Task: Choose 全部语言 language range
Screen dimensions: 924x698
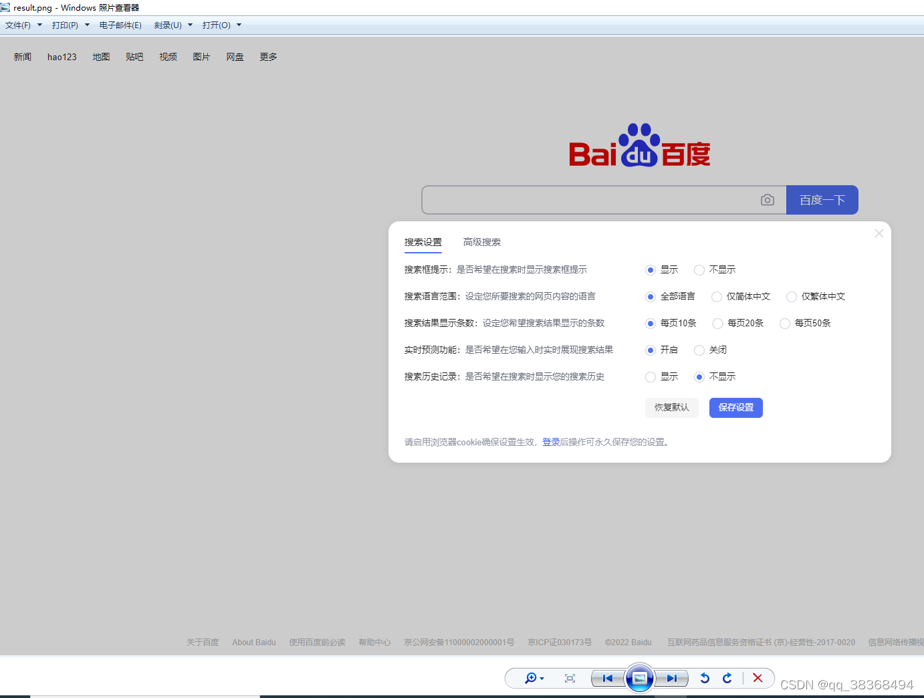Action: pyautogui.click(x=651, y=297)
